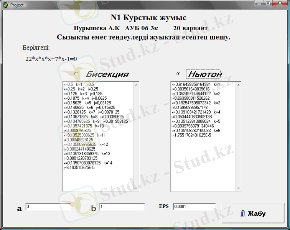Click the row 'x=0,1328125 k=7 j=0,0078125'
The image size is (290, 230).
pos(92,112)
